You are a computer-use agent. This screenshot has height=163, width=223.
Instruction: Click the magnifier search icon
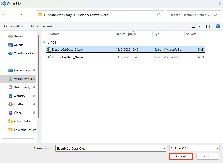pyautogui.click(x=216, y=15)
